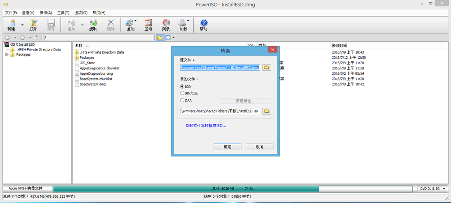Open the 帮助(H) menu

[x=99, y=13]
